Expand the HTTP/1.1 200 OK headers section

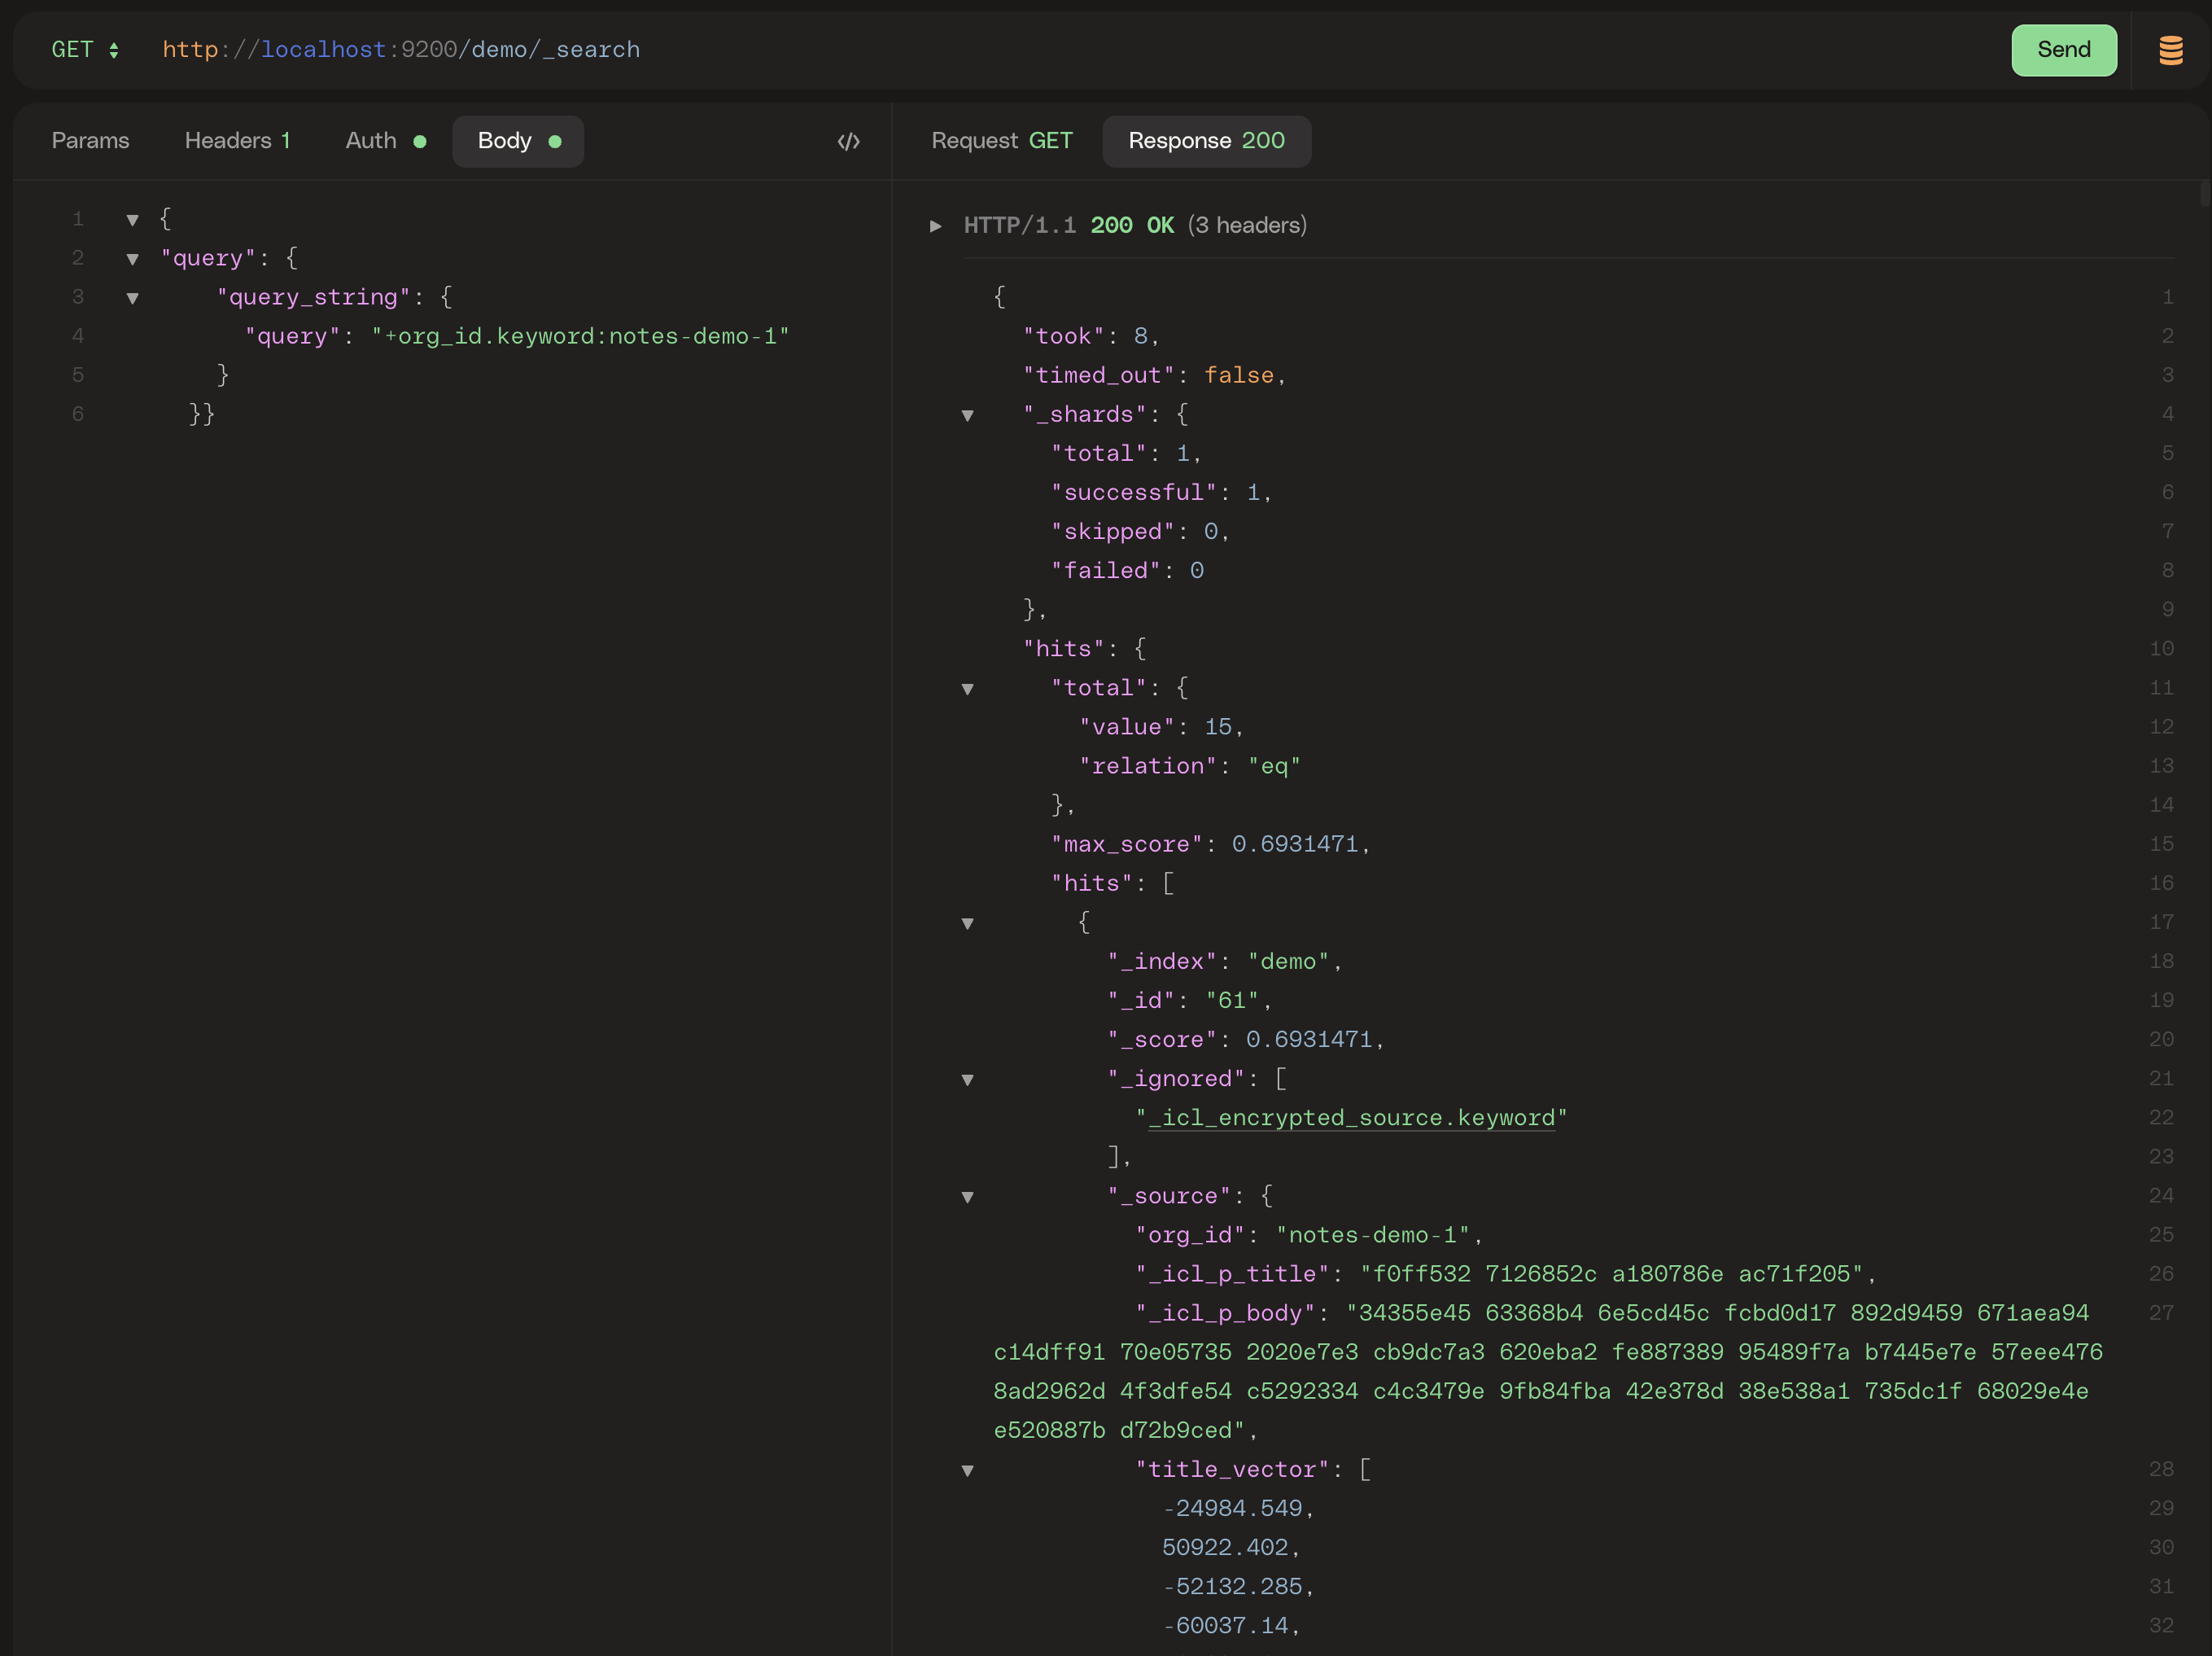pos(935,226)
